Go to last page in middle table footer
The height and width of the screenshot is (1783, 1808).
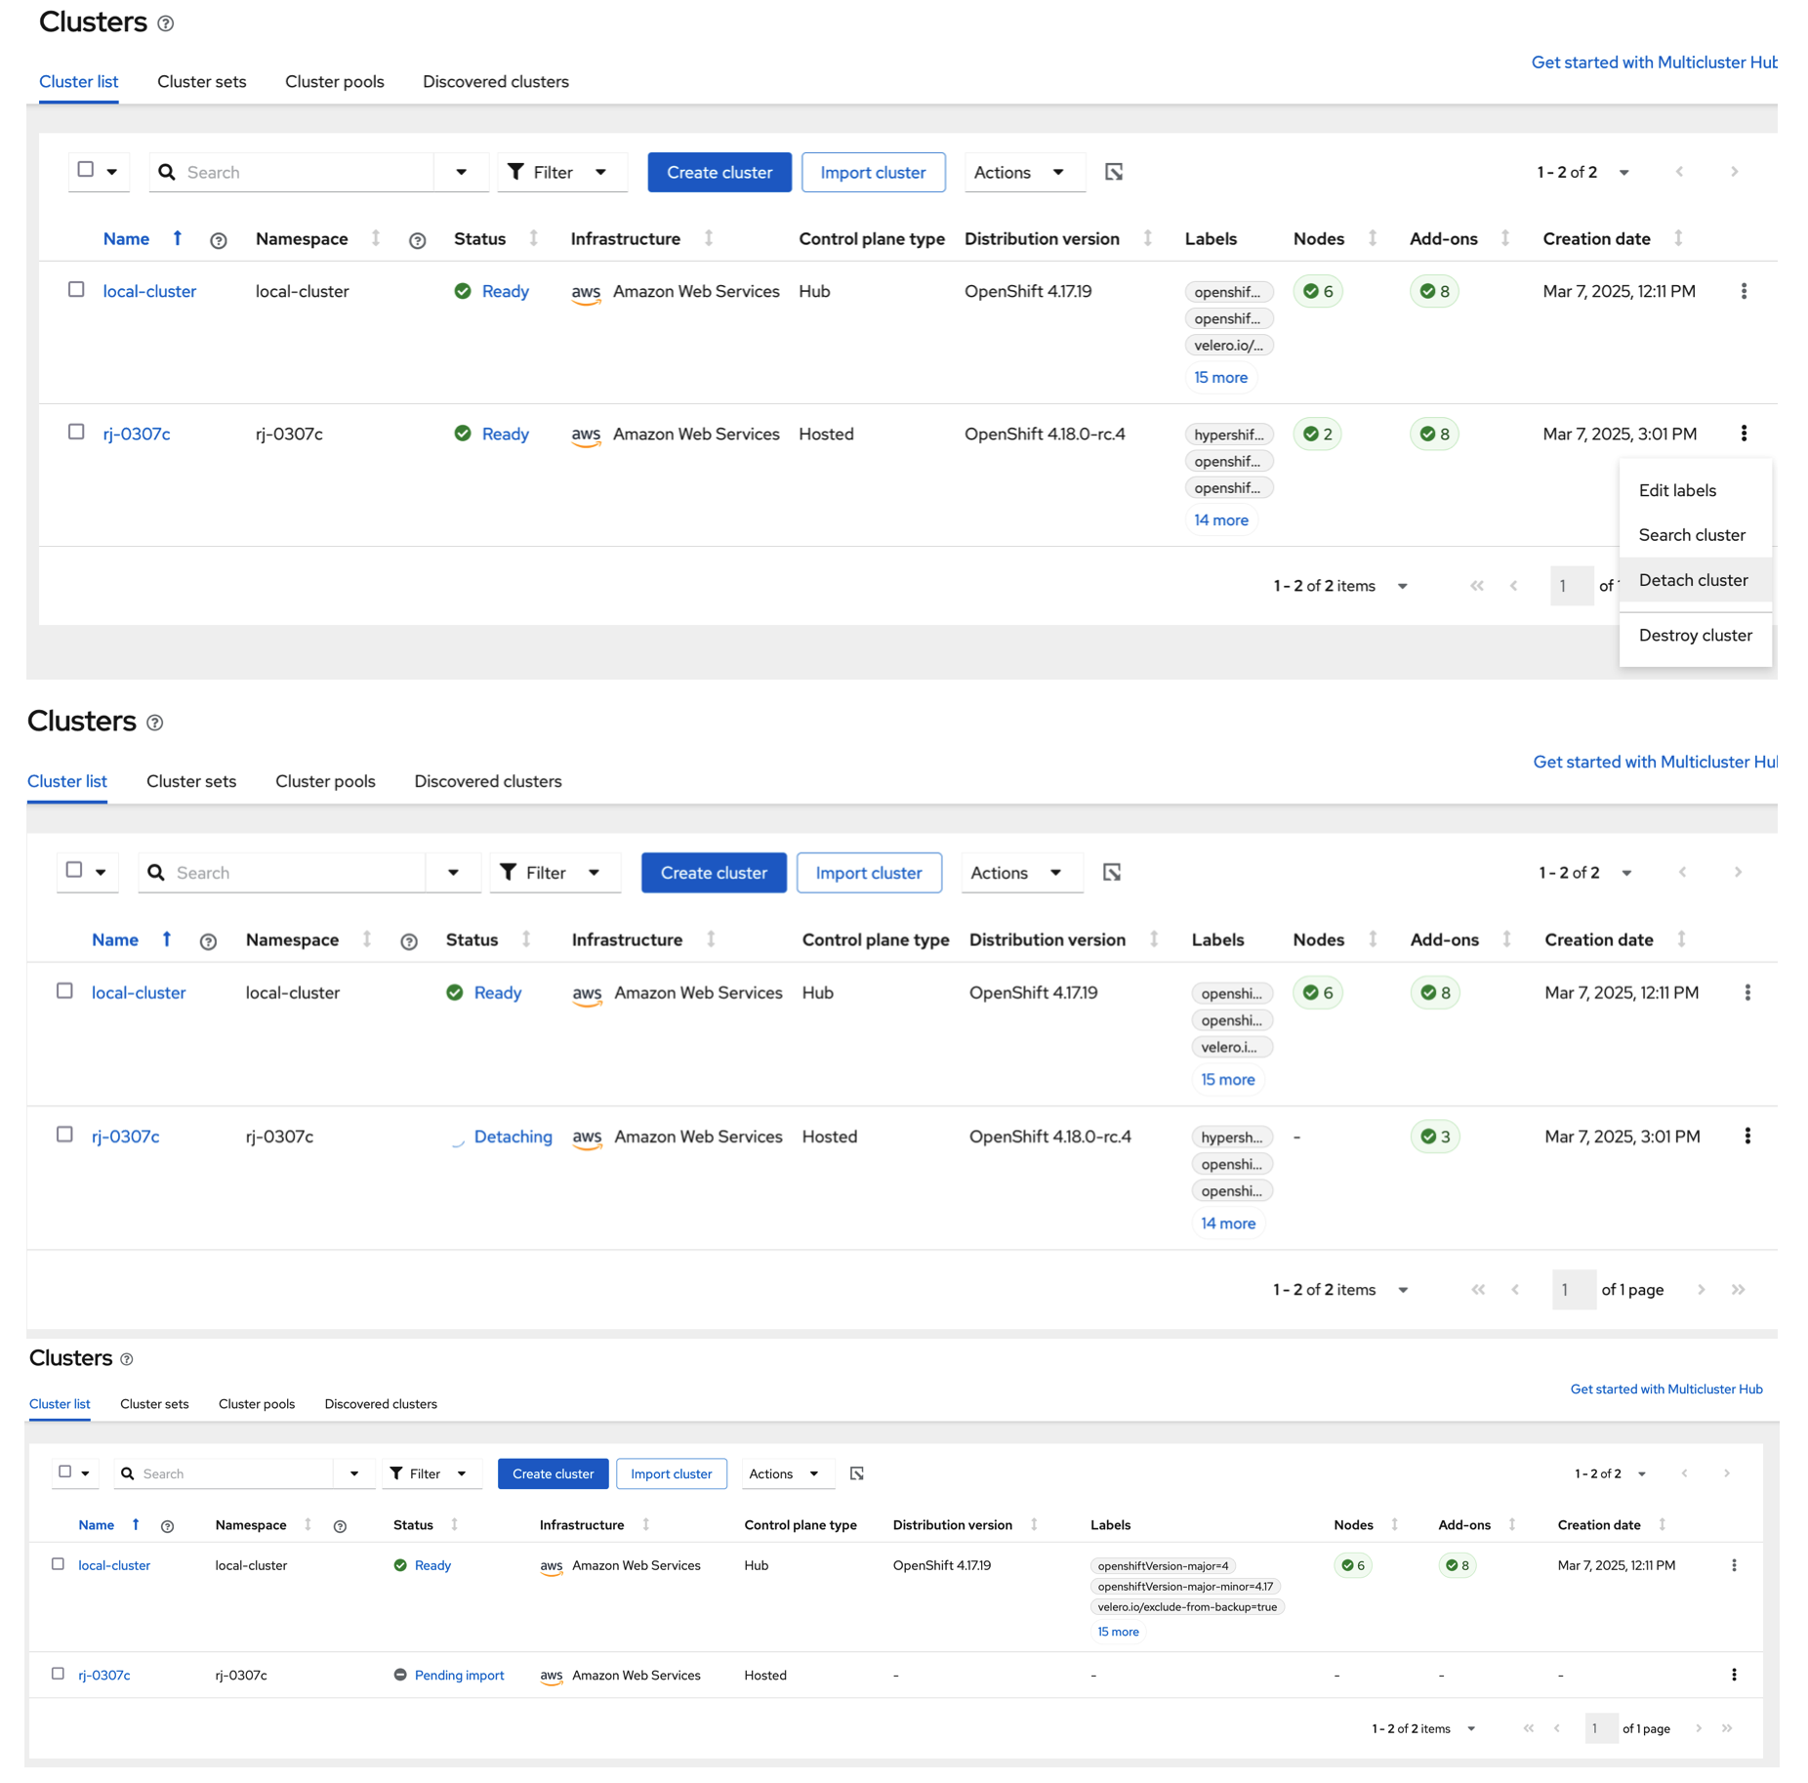(x=1738, y=1289)
